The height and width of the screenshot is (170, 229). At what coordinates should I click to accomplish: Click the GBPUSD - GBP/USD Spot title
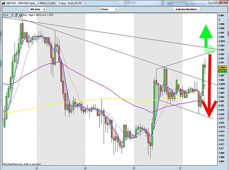pyautogui.click(x=21, y=3)
